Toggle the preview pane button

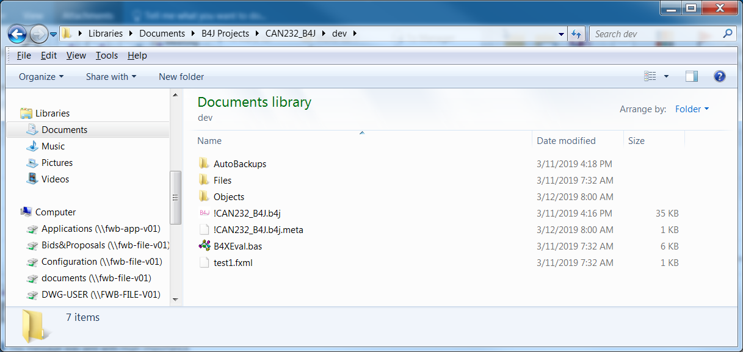[692, 76]
